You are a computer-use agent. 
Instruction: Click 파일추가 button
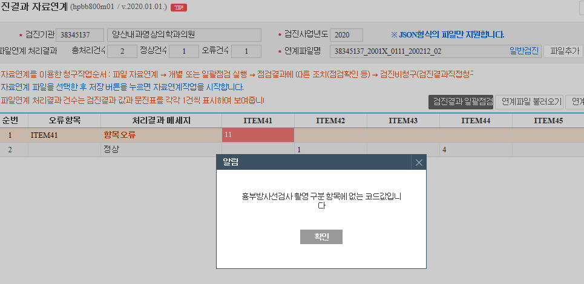click(x=563, y=51)
